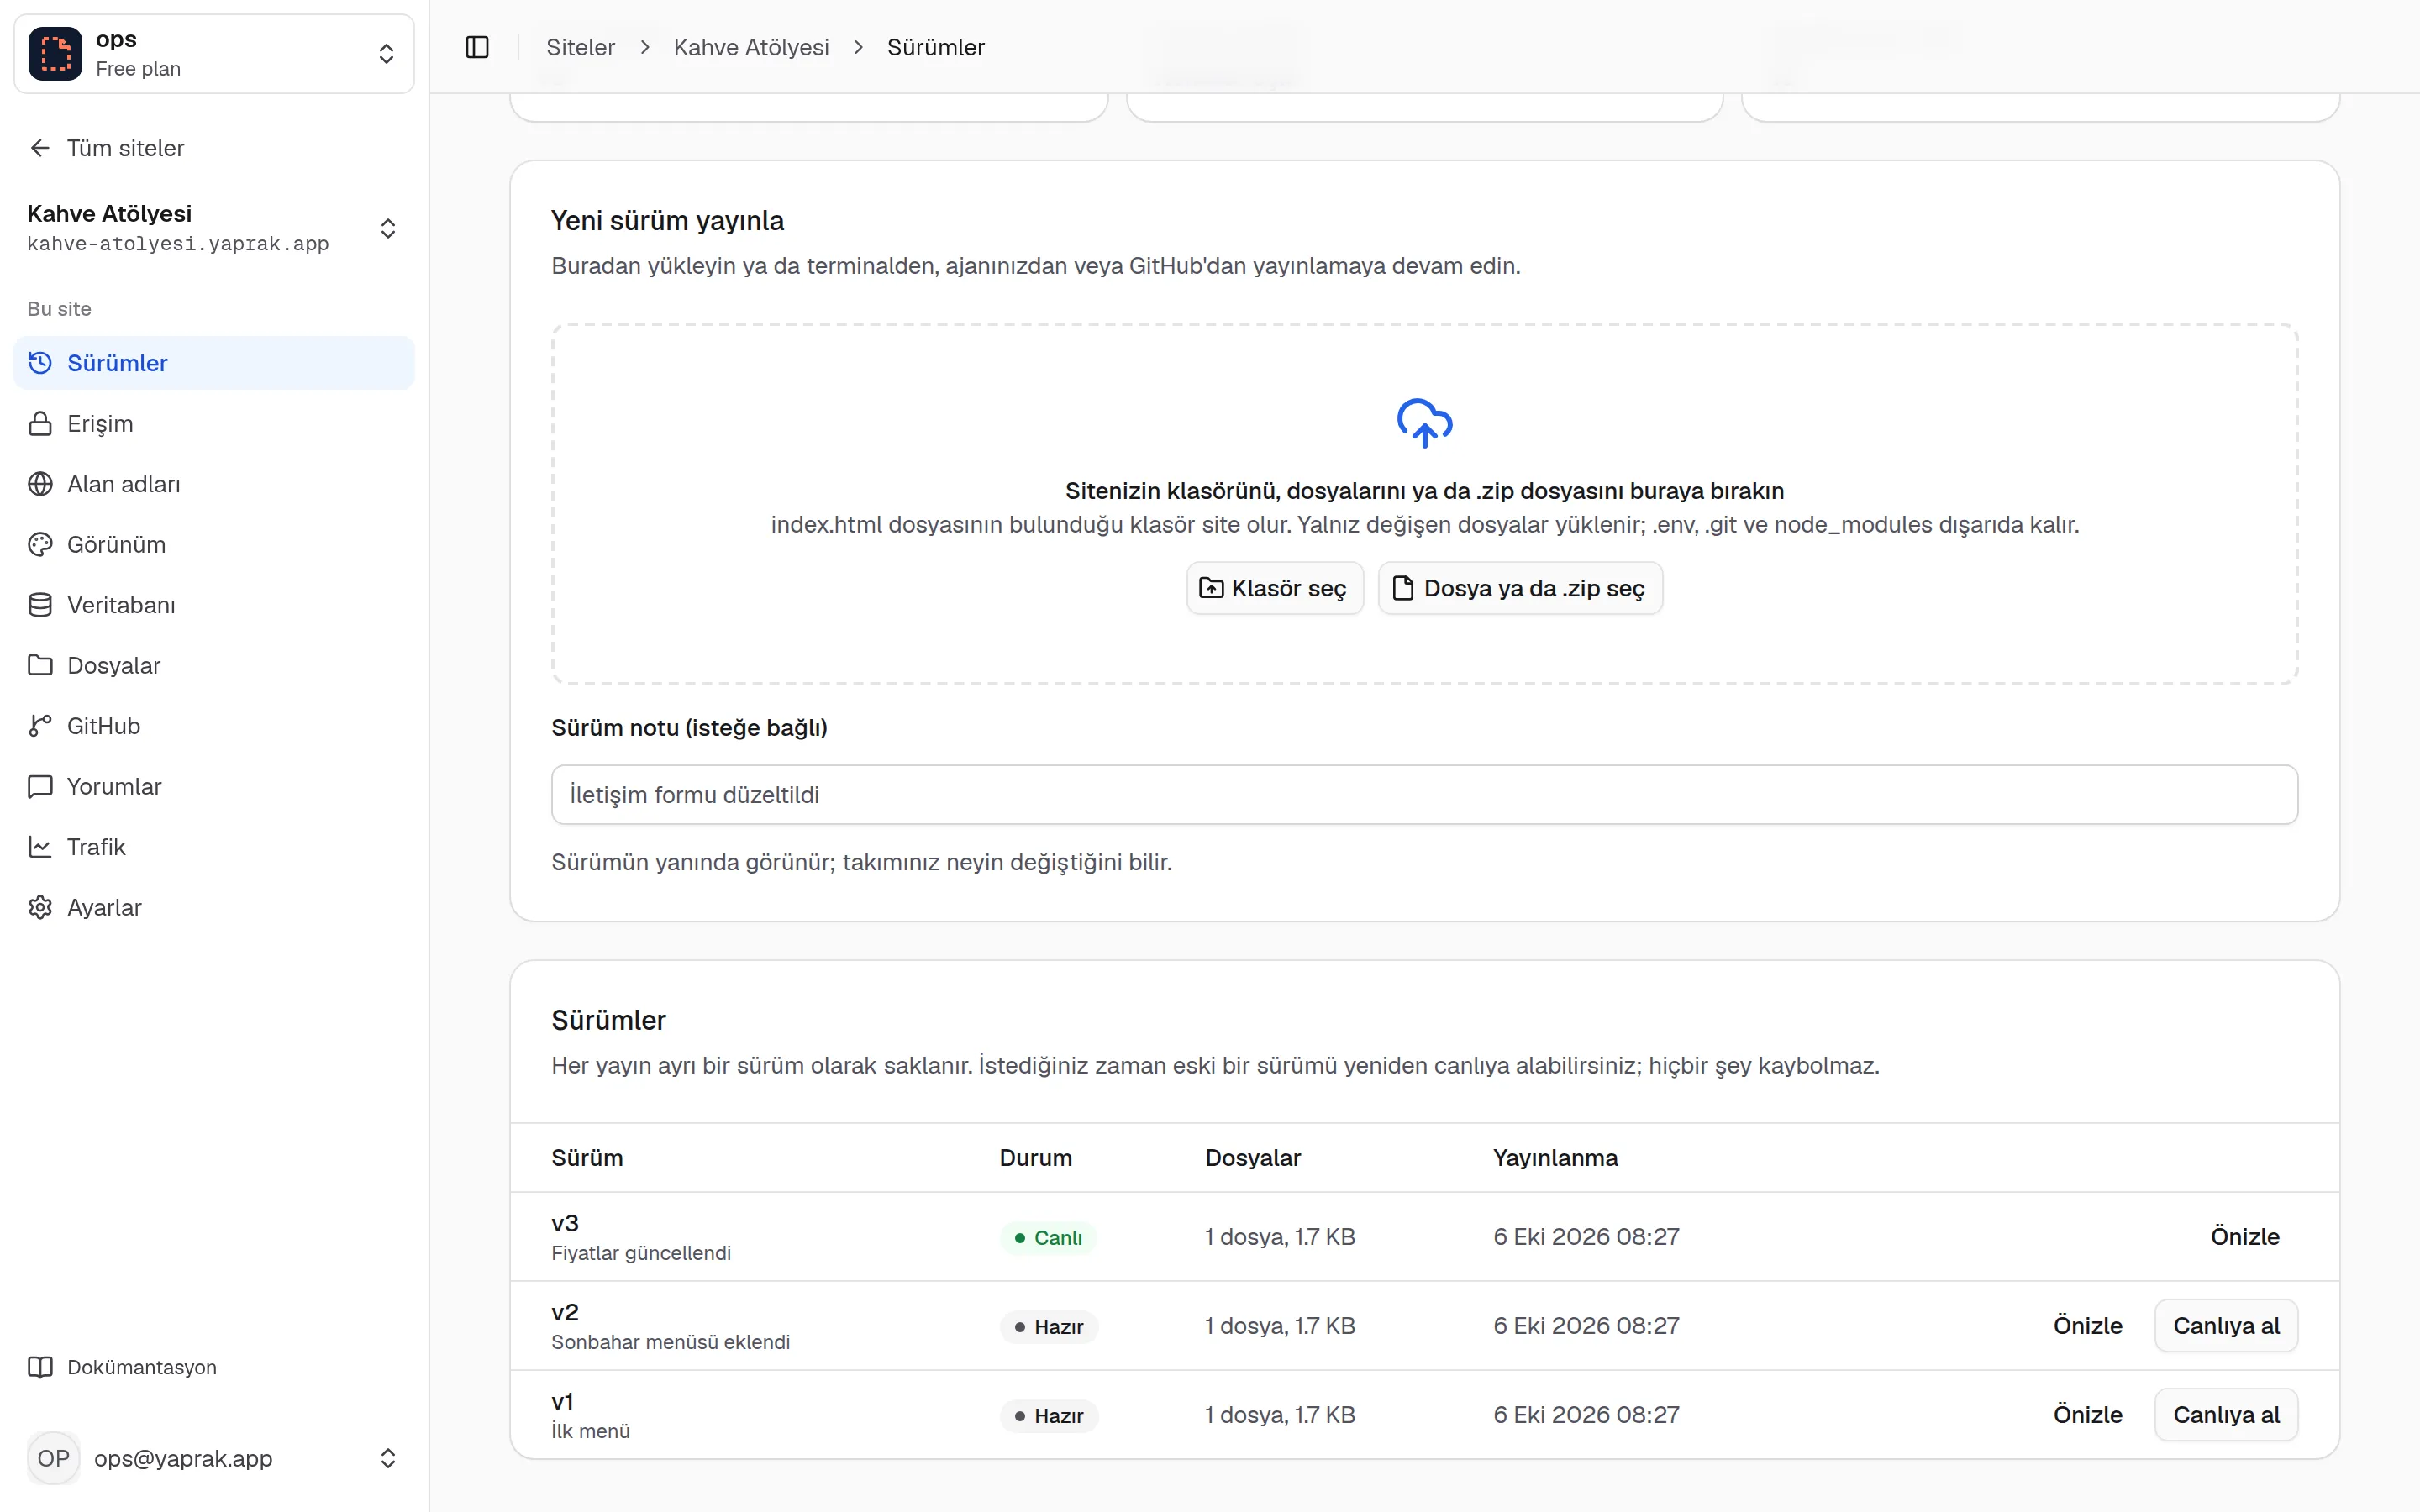This screenshot has width=2420, height=1512.
Task: Click the GitHub branch icon
Action: pos(40,726)
